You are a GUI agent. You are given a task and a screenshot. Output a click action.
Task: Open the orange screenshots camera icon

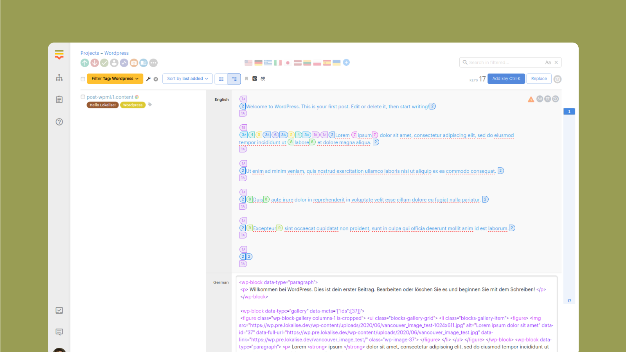[x=134, y=63]
